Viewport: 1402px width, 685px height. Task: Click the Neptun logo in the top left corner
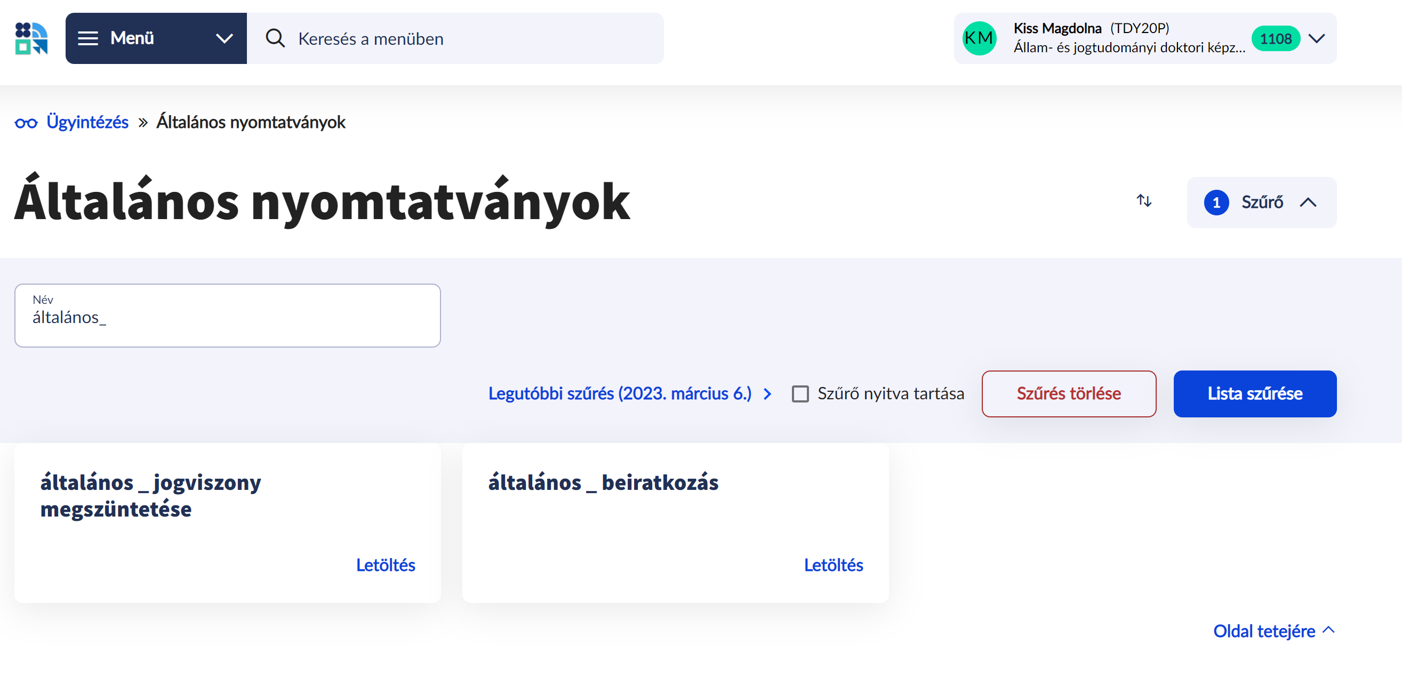point(31,38)
